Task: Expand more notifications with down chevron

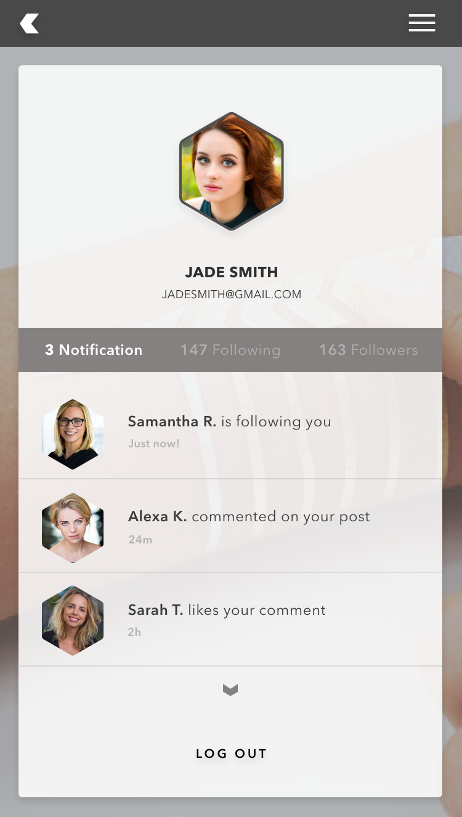Action: pos(230,690)
